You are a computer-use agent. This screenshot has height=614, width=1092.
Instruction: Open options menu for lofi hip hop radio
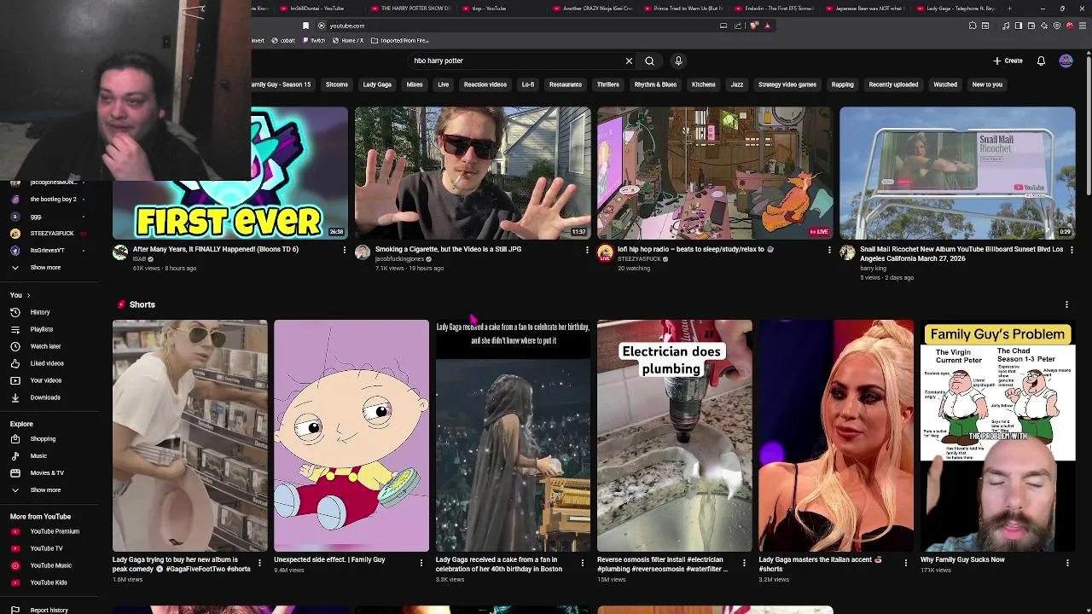[x=829, y=250]
